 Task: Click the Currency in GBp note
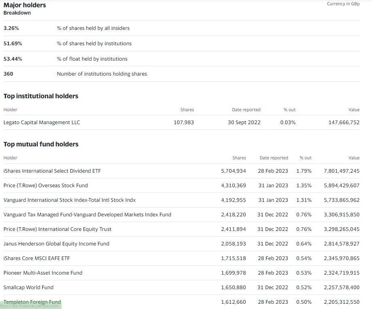343,4
